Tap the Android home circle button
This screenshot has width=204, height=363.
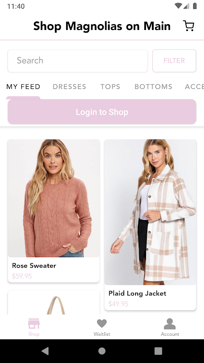click(102, 351)
